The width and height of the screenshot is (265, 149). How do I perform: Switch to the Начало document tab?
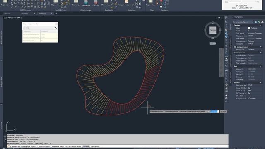point(7,14)
